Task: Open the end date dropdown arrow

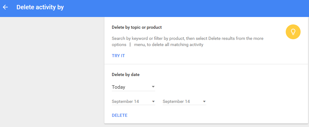Action: pyautogui.click(x=204, y=101)
